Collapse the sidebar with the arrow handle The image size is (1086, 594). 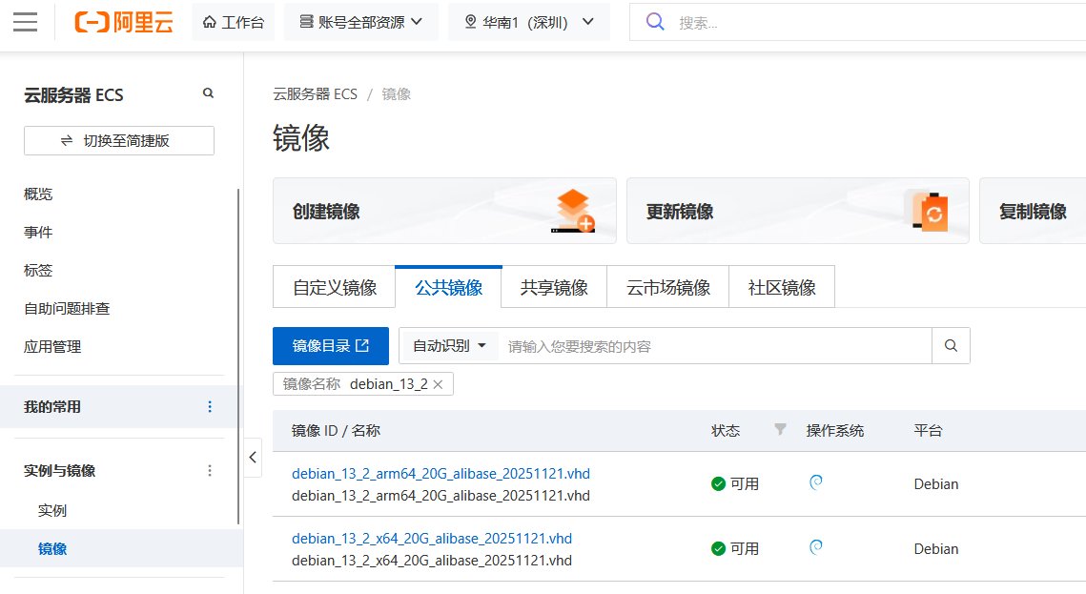(x=253, y=457)
